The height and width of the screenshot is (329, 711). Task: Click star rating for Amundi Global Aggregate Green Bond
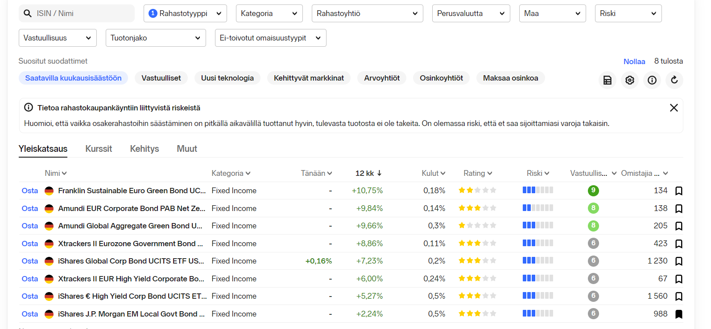tap(477, 225)
